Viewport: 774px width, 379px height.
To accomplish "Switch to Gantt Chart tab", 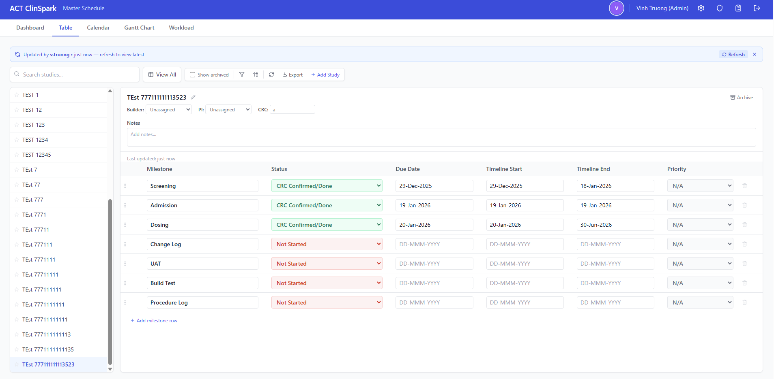I will (x=140, y=28).
